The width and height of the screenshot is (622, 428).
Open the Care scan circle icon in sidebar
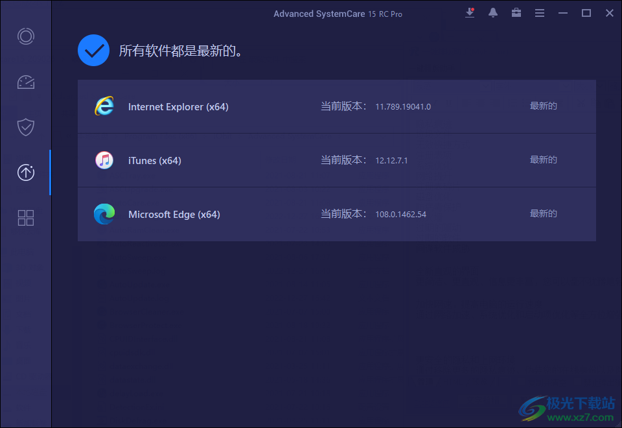pos(26,36)
